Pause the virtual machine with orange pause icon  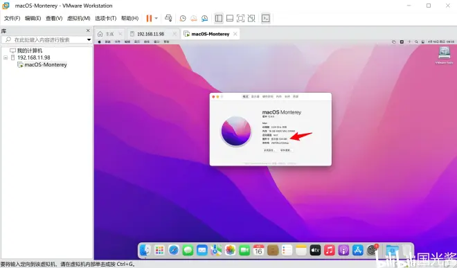tap(149, 19)
